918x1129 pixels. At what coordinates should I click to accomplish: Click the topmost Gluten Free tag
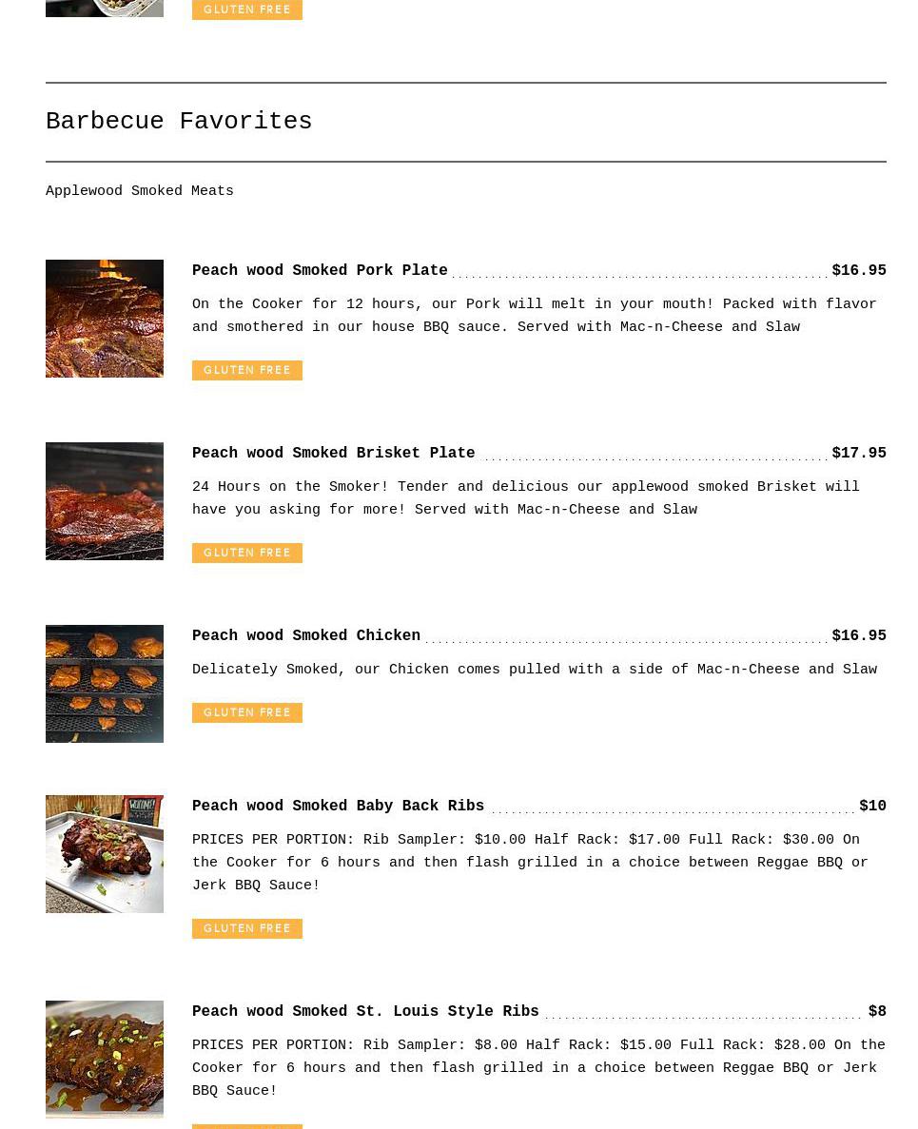(x=247, y=10)
